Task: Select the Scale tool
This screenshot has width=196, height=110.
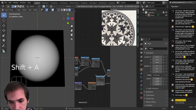Action: 4,35
